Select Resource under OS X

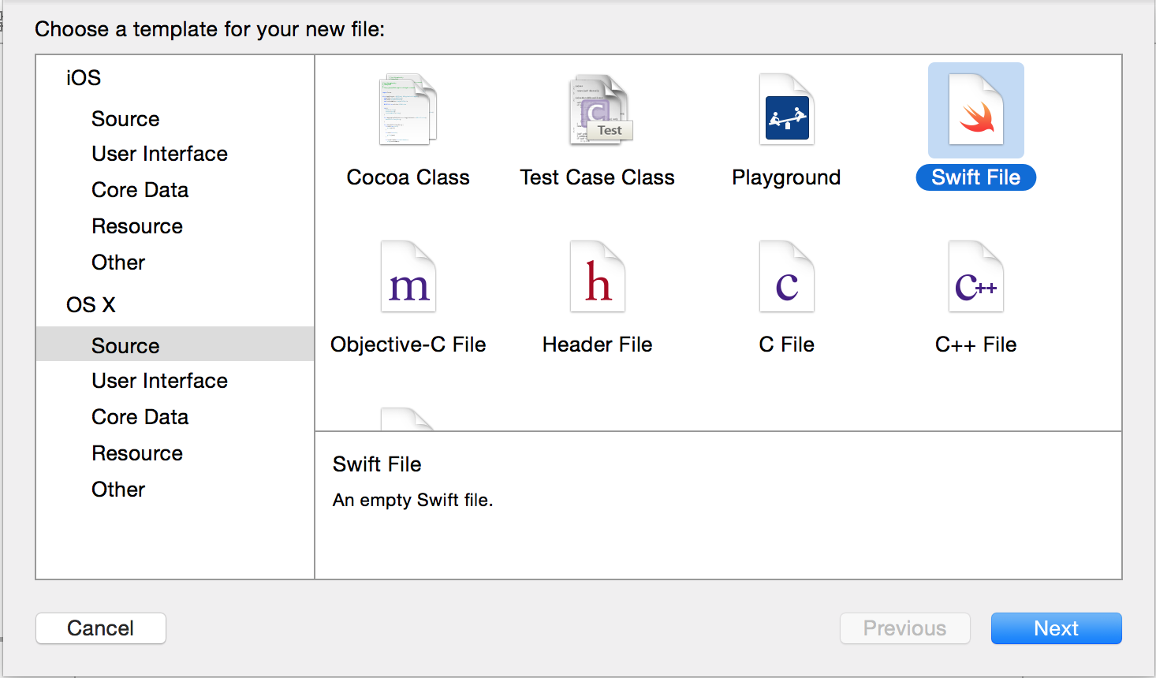pyautogui.click(x=137, y=453)
